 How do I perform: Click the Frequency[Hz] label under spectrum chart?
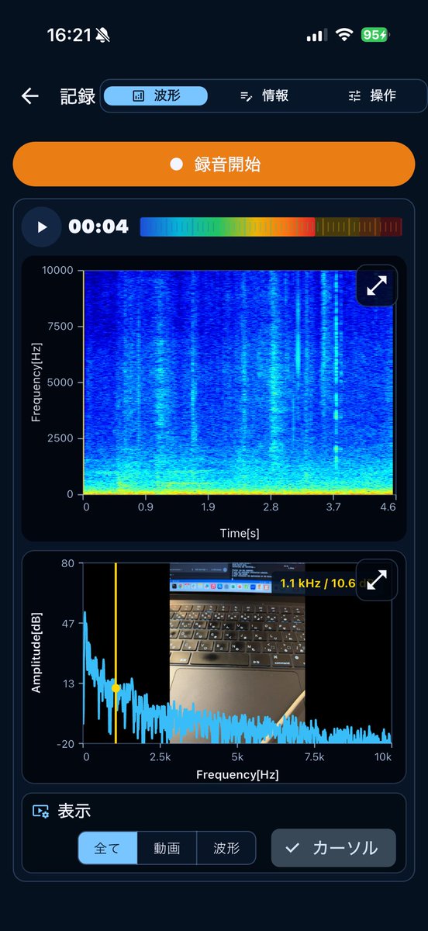(x=237, y=774)
